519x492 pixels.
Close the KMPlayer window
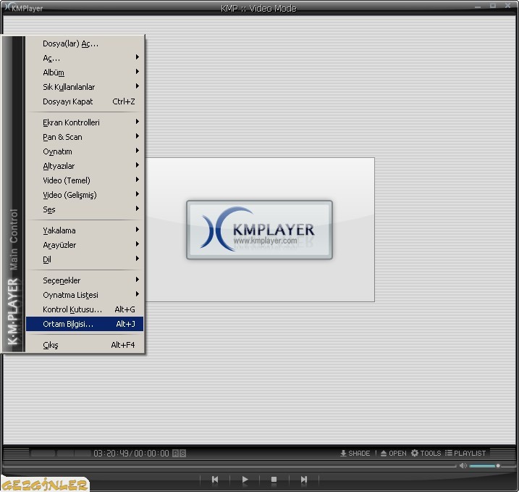click(x=507, y=6)
